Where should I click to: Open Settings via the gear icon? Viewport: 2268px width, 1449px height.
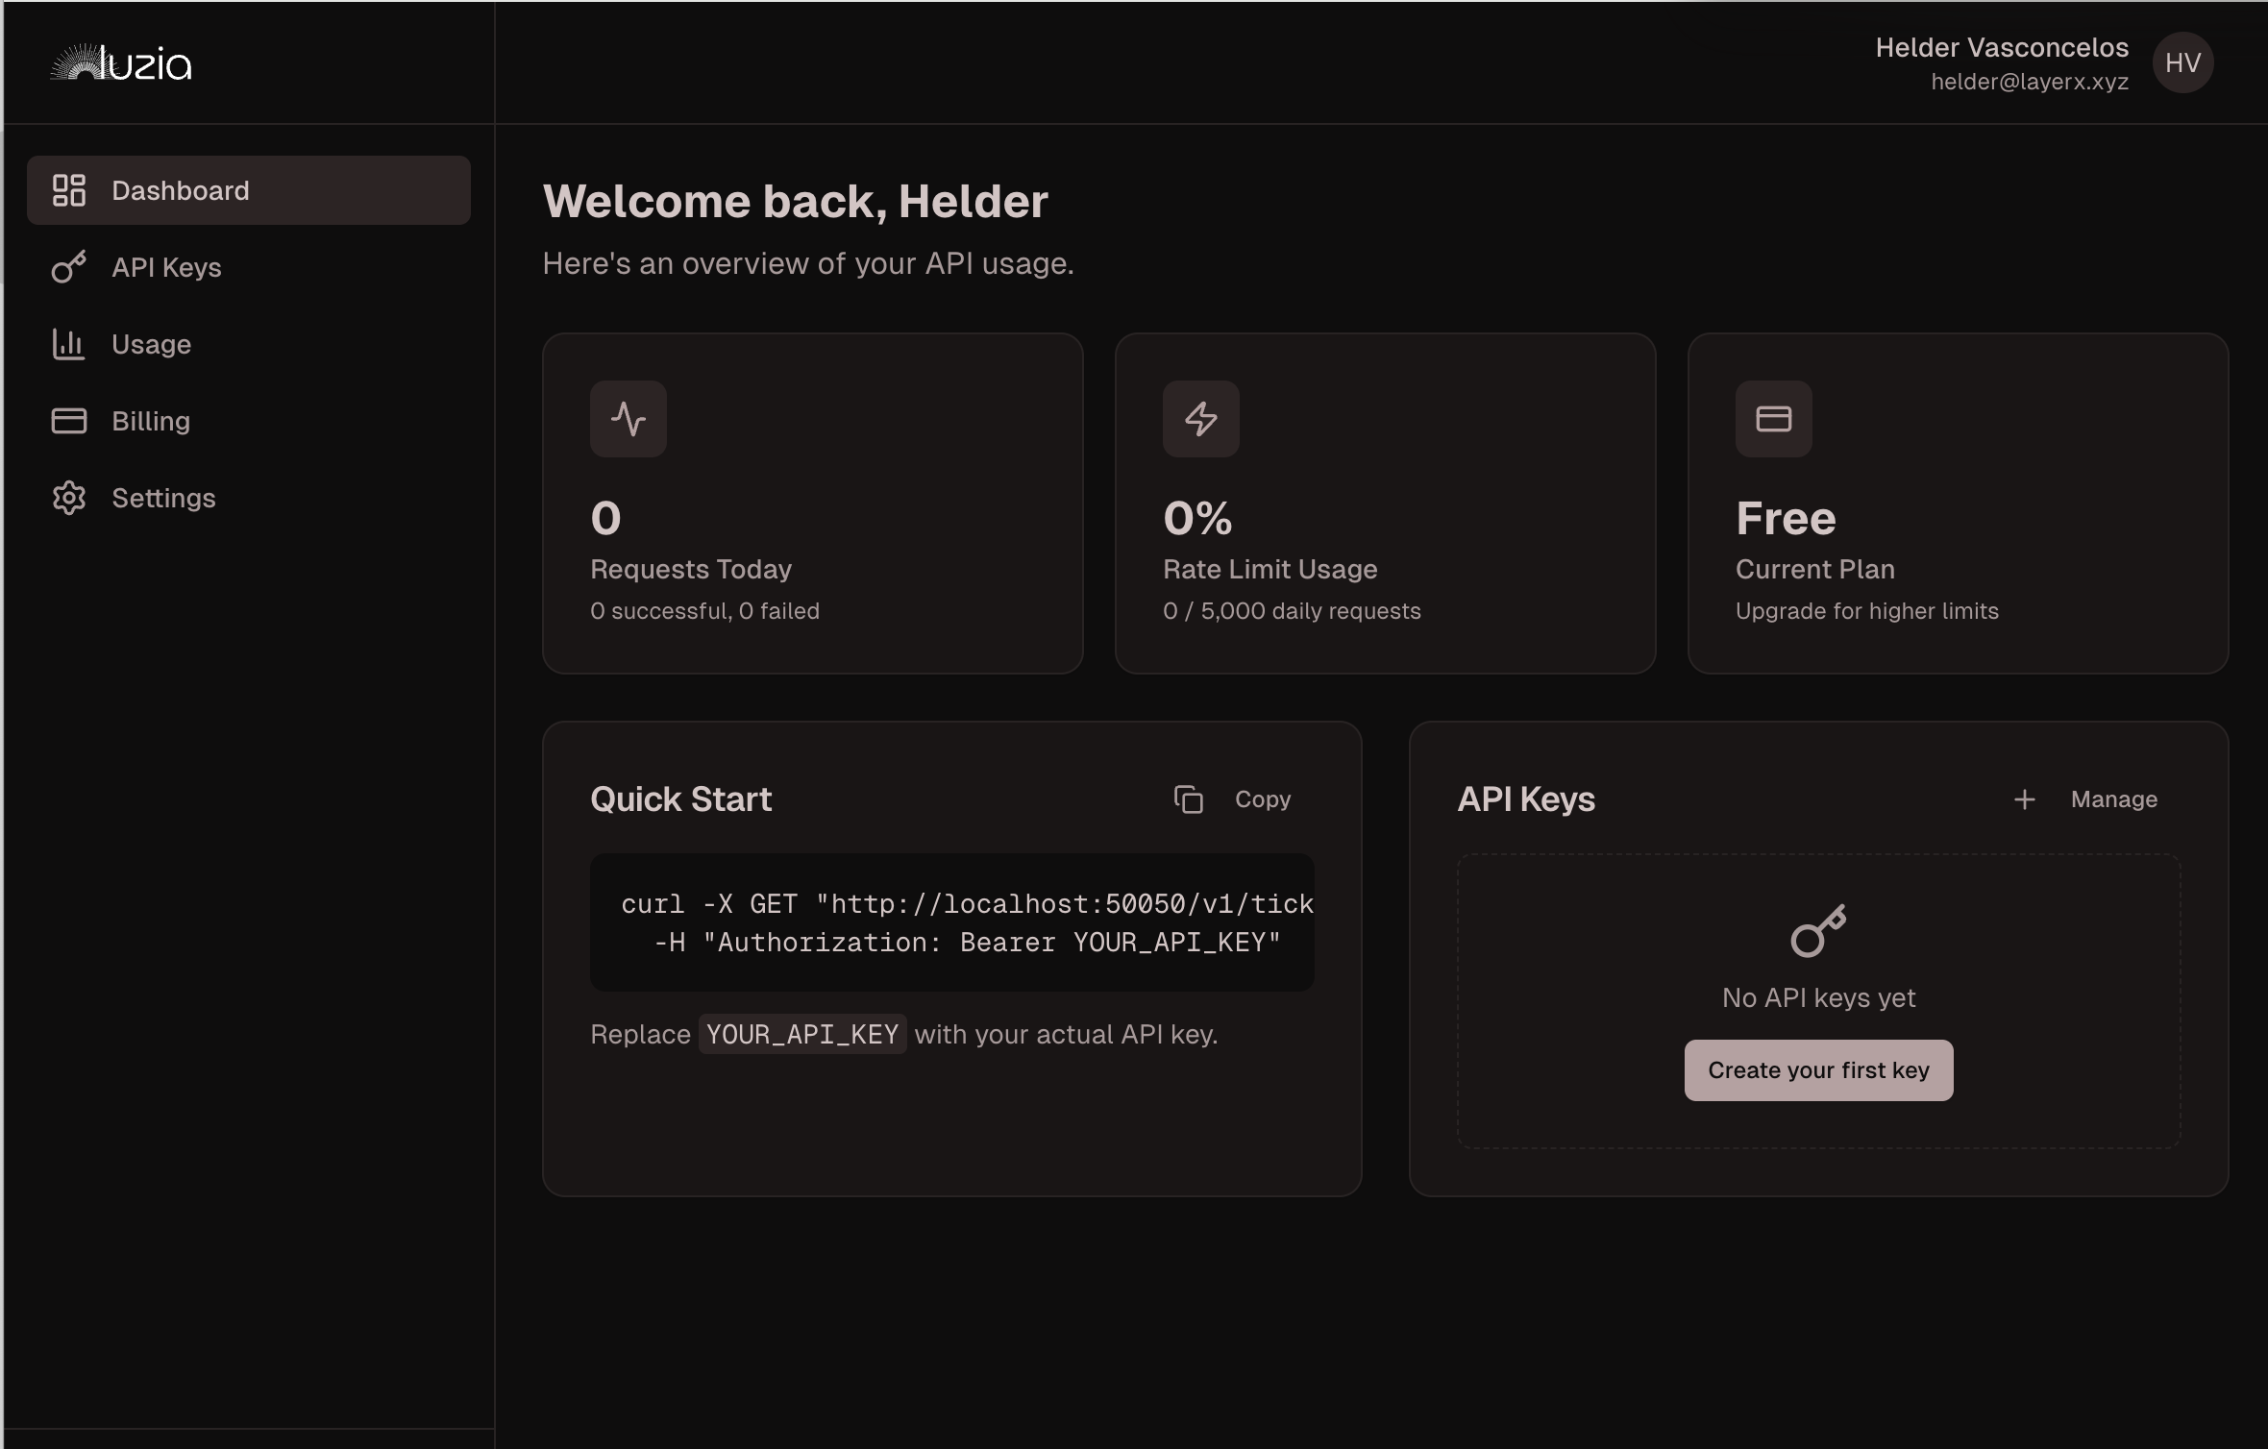point(68,498)
